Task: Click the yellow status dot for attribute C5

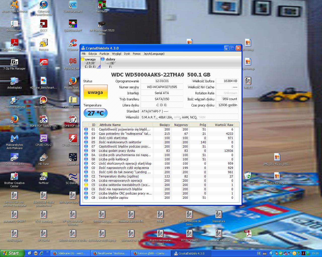Action: click(x=86, y=185)
